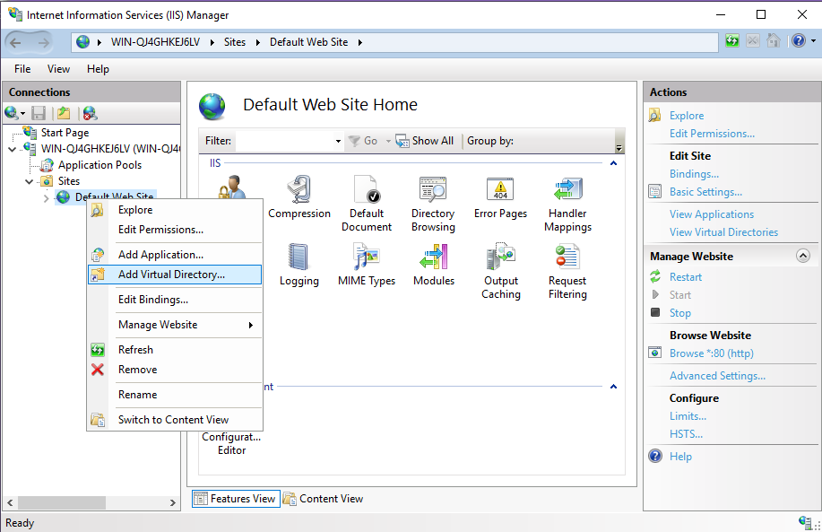The width and height of the screenshot is (822, 532).
Task: Click the Back navigation arrow
Action: click(x=16, y=42)
